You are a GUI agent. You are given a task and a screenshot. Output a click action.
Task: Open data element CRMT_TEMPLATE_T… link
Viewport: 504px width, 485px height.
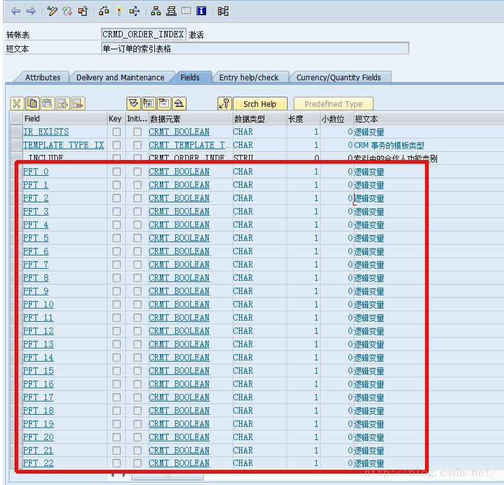point(189,145)
